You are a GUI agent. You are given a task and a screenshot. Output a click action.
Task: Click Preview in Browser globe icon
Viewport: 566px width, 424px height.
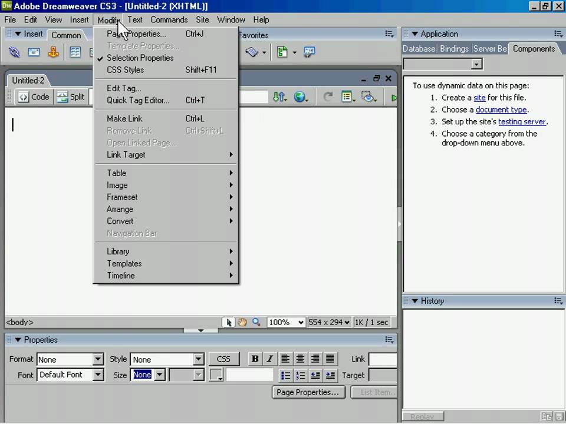pyautogui.click(x=300, y=97)
